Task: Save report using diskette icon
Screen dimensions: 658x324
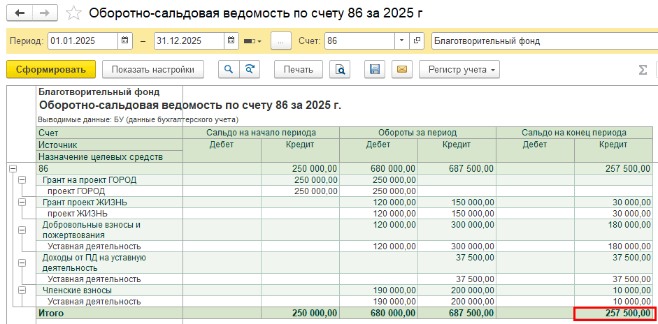Action: click(375, 69)
